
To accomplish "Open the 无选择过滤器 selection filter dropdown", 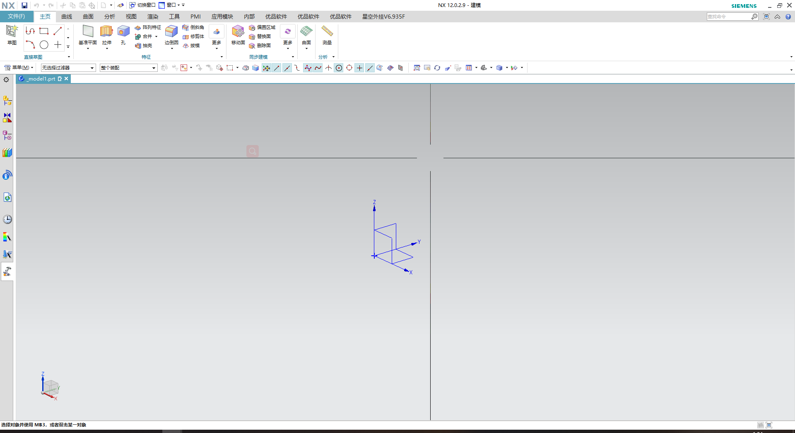I will tap(68, 68).
